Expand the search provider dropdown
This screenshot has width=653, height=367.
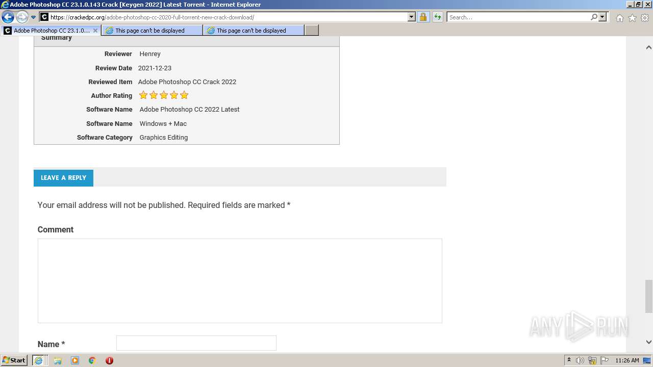pyautogui.click(x=602, y=17)
